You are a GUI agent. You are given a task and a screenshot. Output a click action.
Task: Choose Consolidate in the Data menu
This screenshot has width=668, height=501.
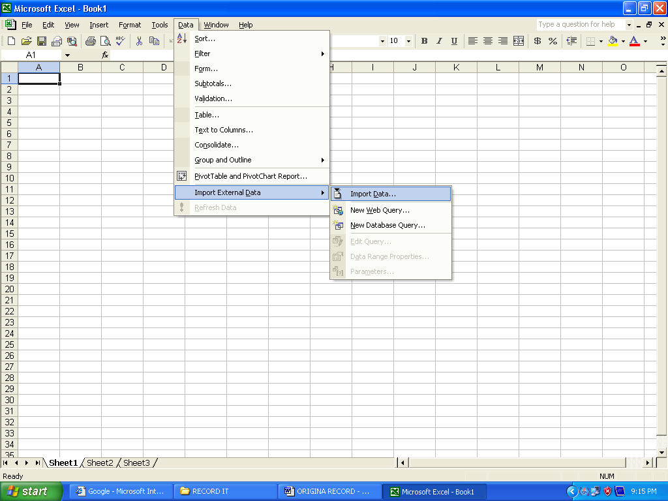pos(252,145)
